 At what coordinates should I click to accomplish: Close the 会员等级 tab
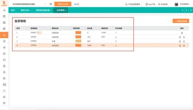pyautogui.click(x=66, y=10)
